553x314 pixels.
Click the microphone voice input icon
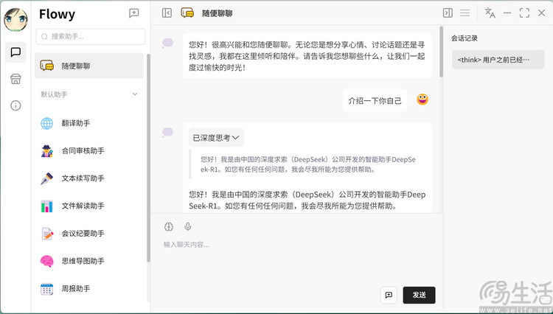[188, 227]
